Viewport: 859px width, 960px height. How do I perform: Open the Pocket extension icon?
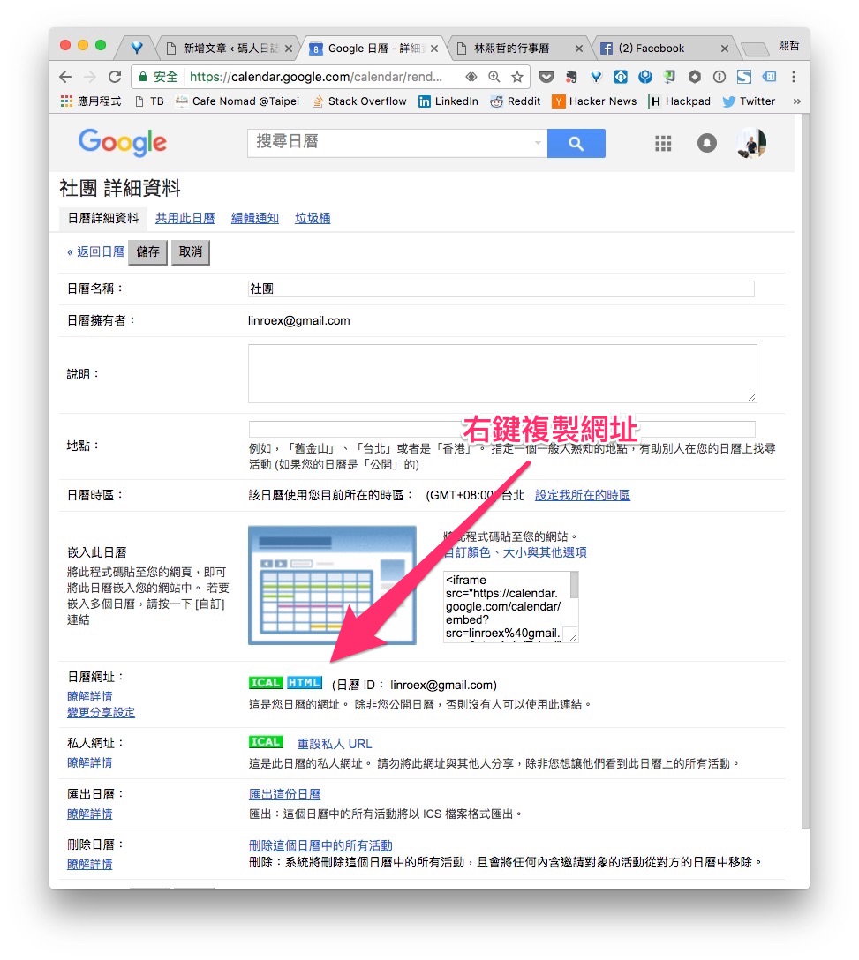(546, 77)
